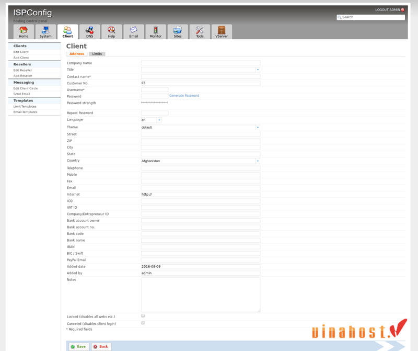418x351 pixels.
Task: Toggle the Canceled client login checkbox
Action: 143,323
